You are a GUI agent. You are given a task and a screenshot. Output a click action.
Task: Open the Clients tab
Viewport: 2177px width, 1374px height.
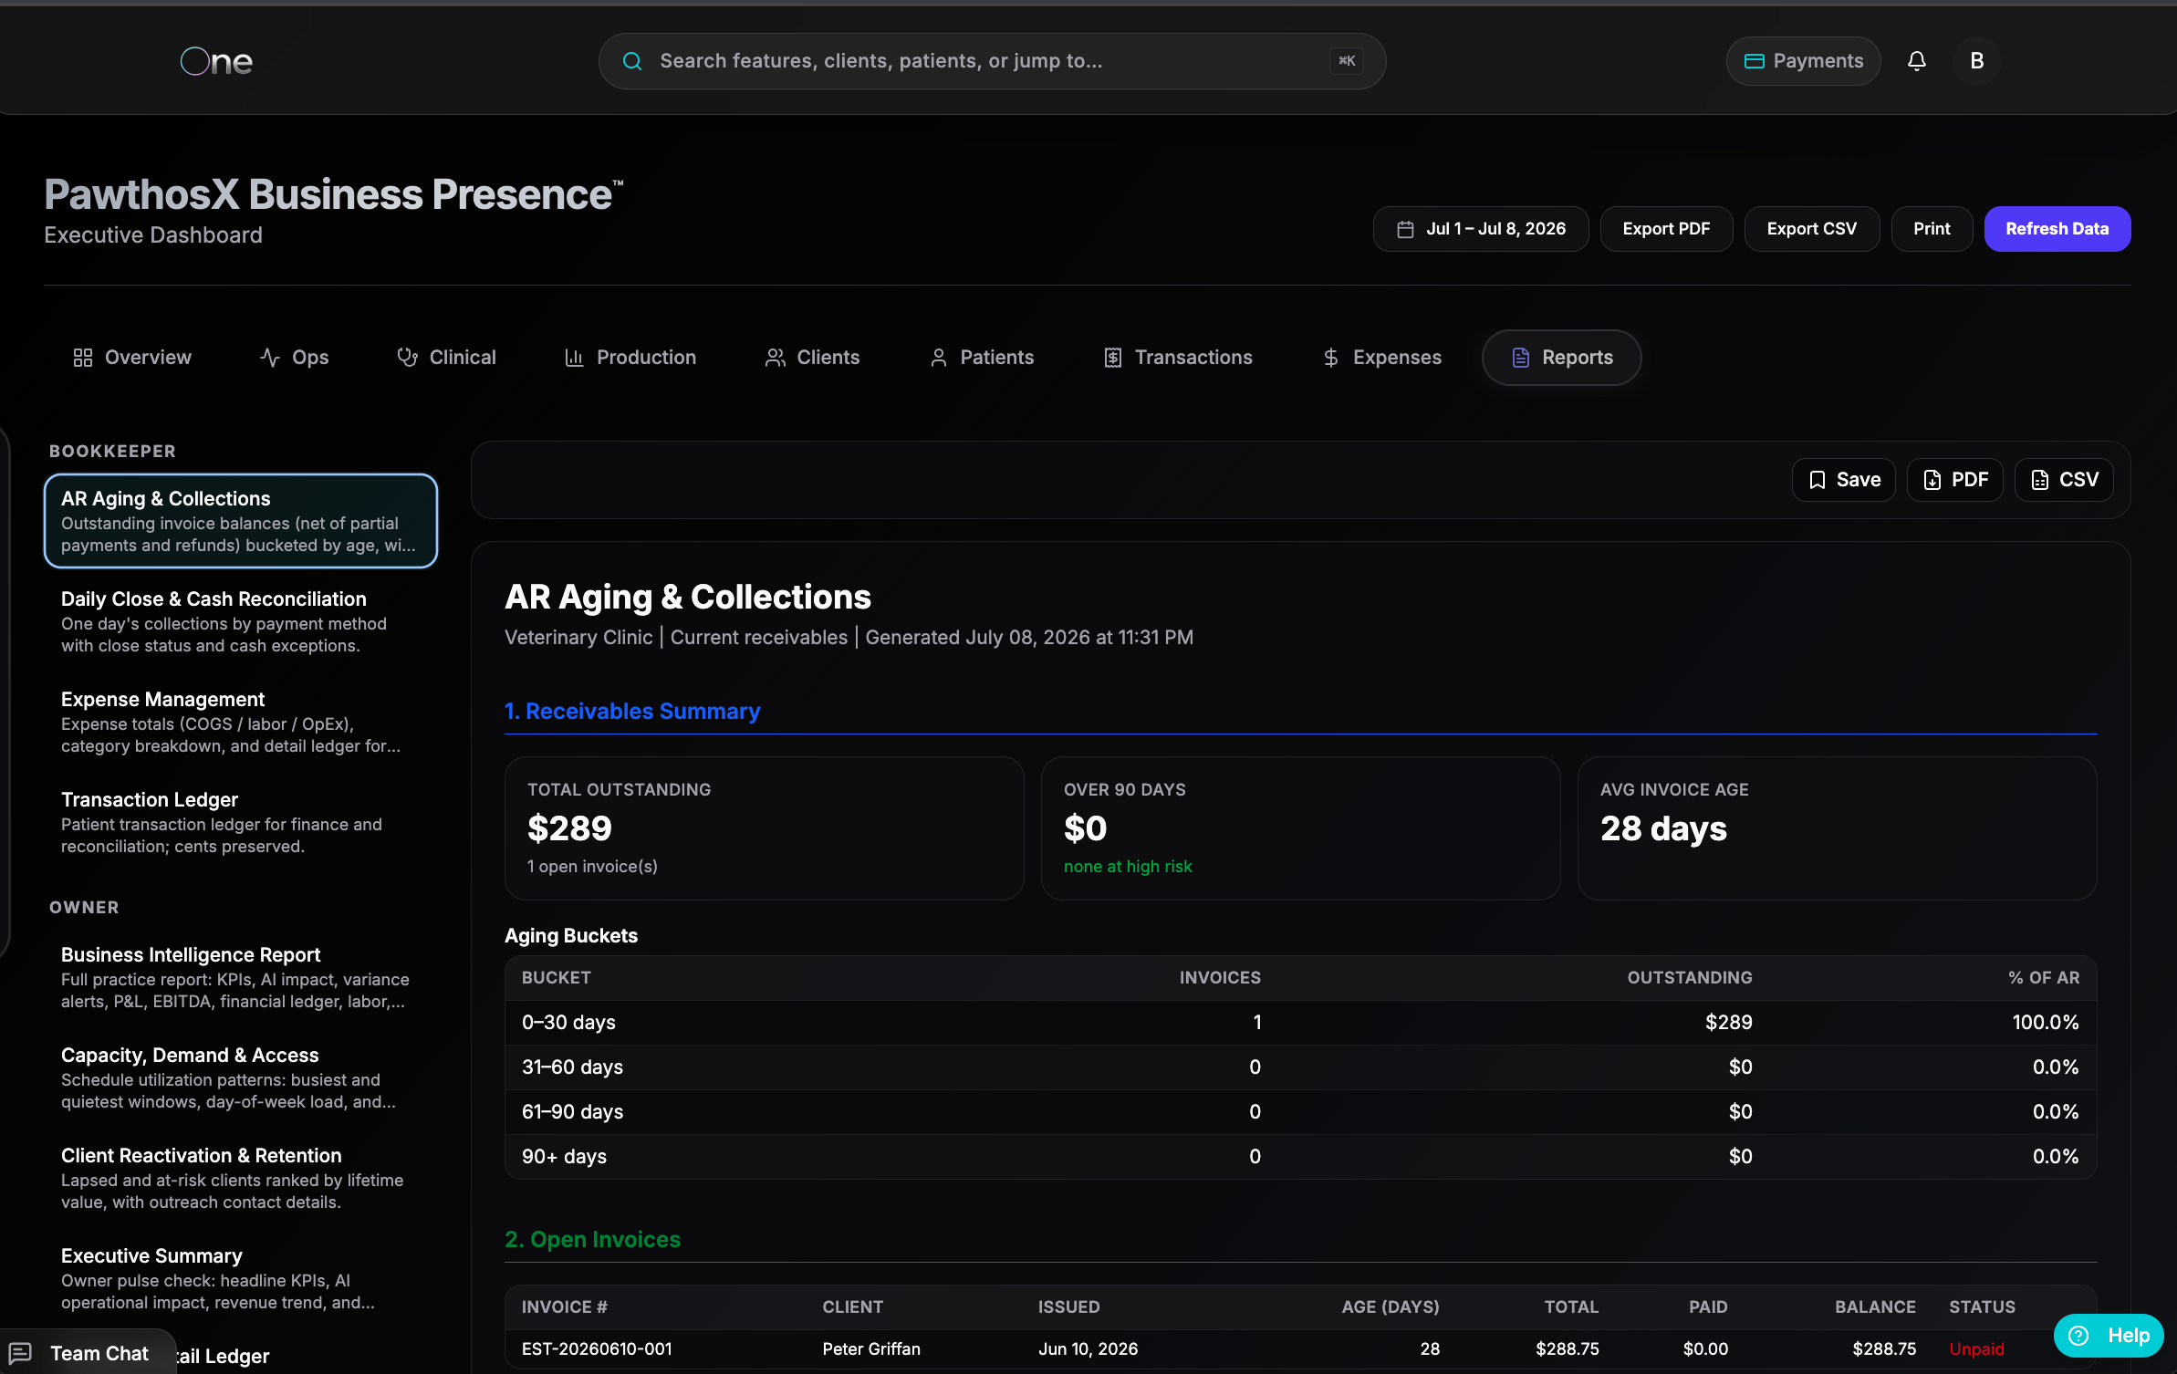click(x=812, y=358)
